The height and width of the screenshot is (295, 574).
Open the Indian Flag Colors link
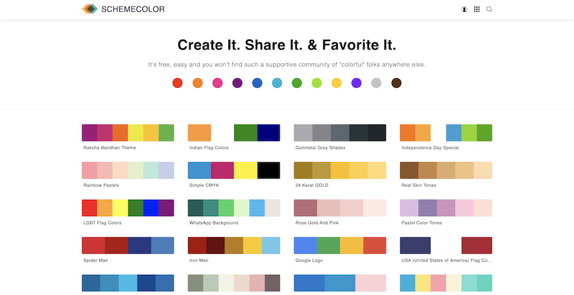pos(209,148)
